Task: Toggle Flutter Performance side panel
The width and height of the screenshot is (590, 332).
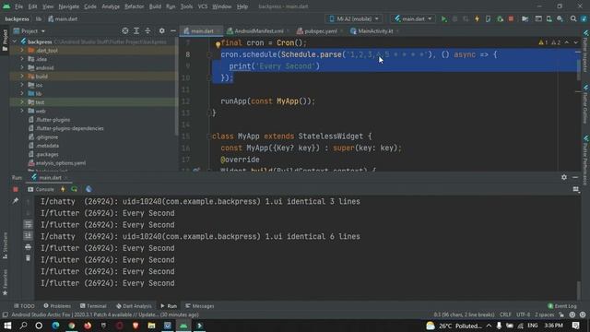Action: [585, 160]
